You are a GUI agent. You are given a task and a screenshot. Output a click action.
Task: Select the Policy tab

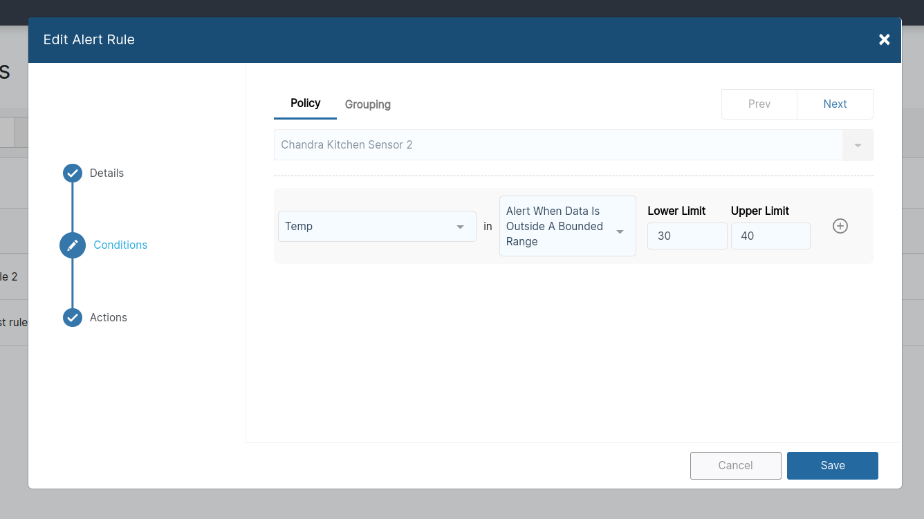pos(305,103)
